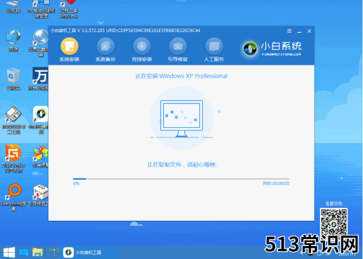The image size is (363, 259).
Task: Select the 小白装机工具 taskbar button
Action: [x=83, y=252]
